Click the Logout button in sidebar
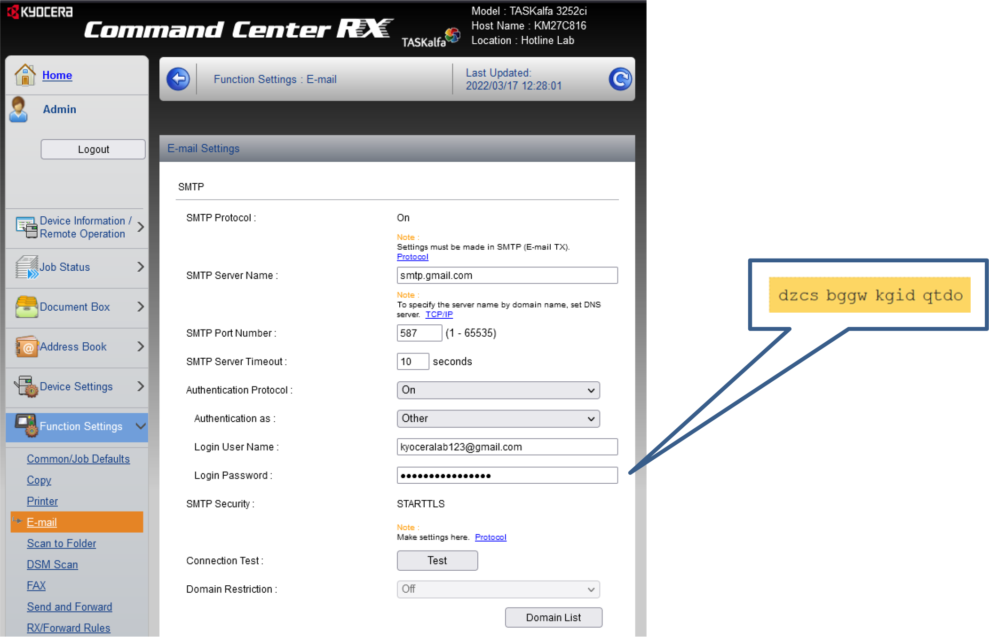Screen dimensions: 989x637 pyautogui.click(x=92, y=150)
